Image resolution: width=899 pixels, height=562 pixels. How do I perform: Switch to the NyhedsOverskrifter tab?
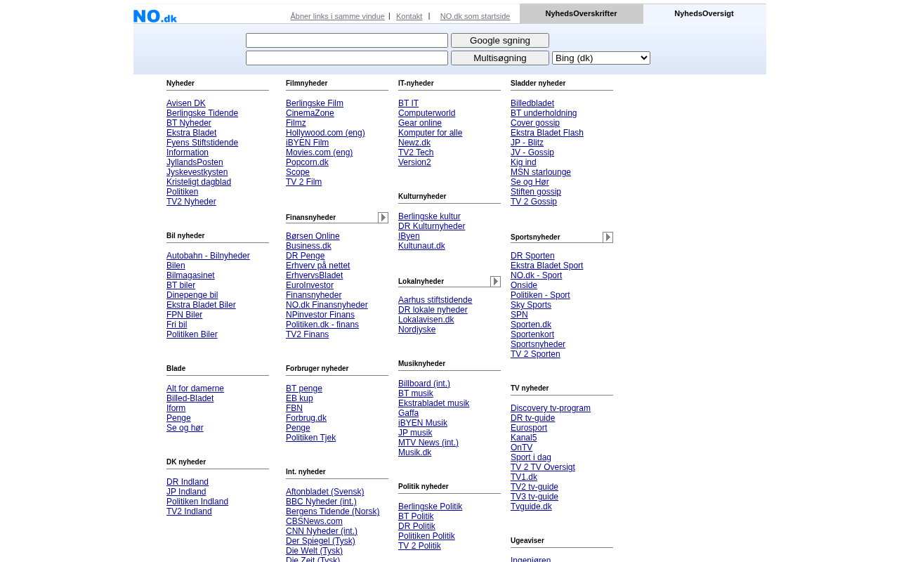[581, 14]
